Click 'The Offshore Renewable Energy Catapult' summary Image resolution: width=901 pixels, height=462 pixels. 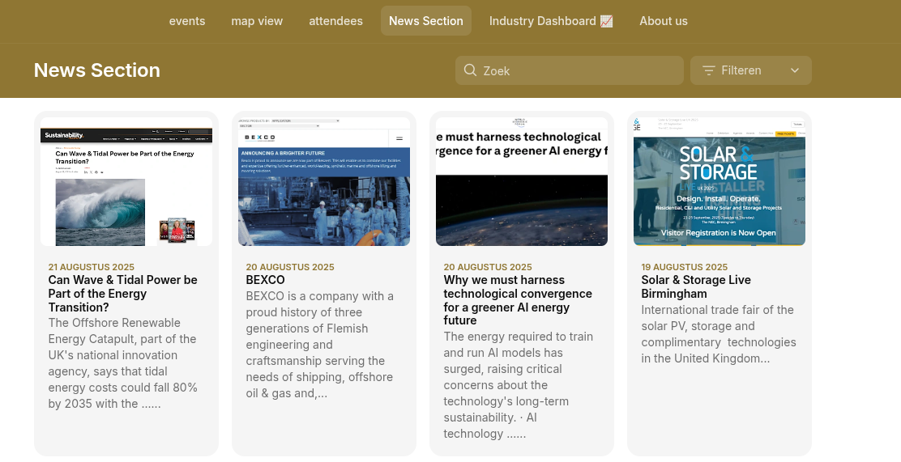click(x=123, y=363)
